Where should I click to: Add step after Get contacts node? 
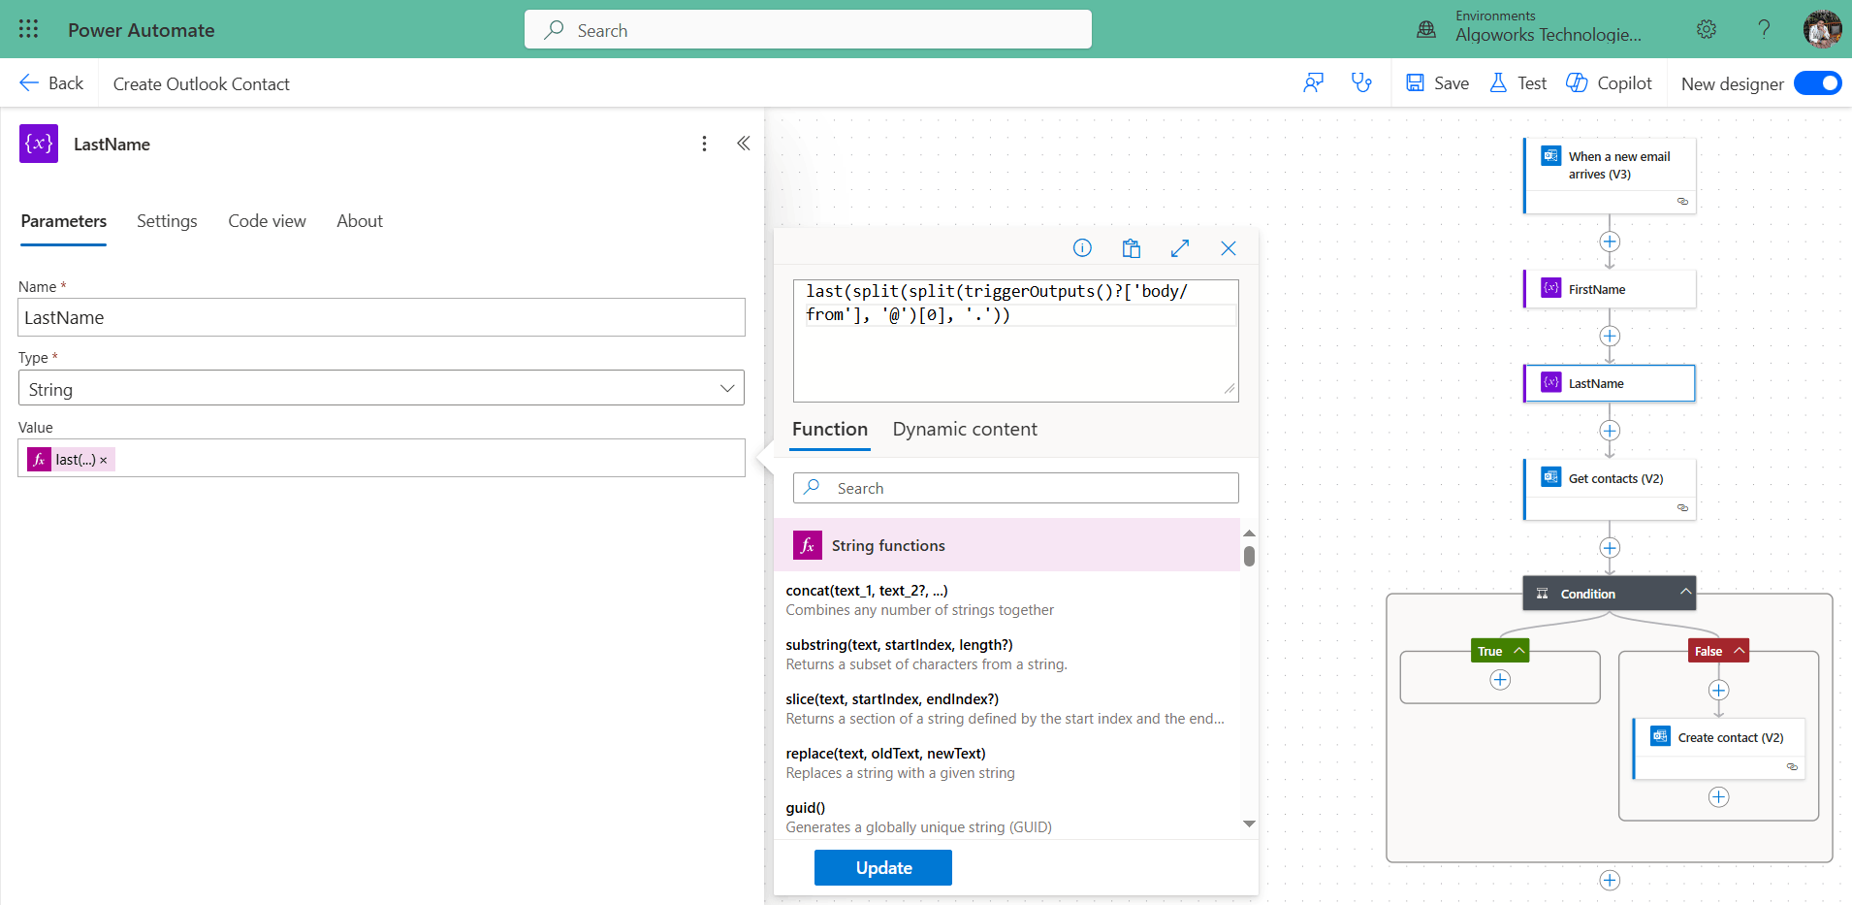[1610, 548]
